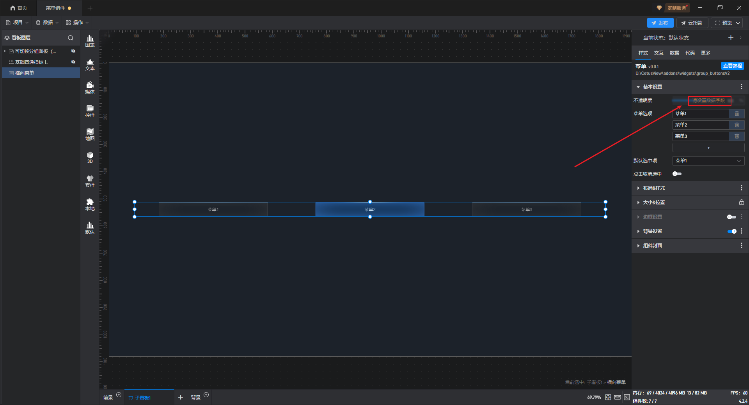Image resolution: width=749 pixels, height=405 pixels.
Task: Open the console icon in status bar
Action: [x=627, y=397]
